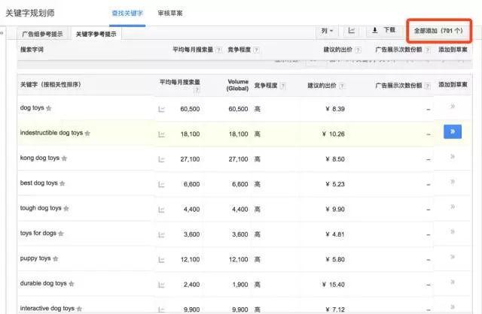Switch to the 广告组参考提示 tab
Viewport: 482px width, 314px height.
click(x=42, y=34)
